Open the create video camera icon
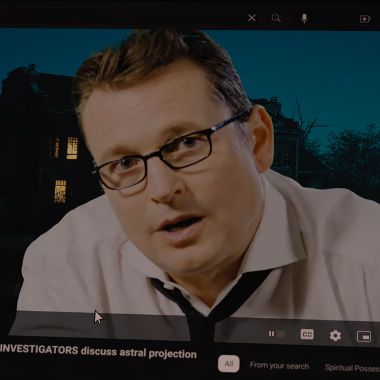 tap(365, 19)
